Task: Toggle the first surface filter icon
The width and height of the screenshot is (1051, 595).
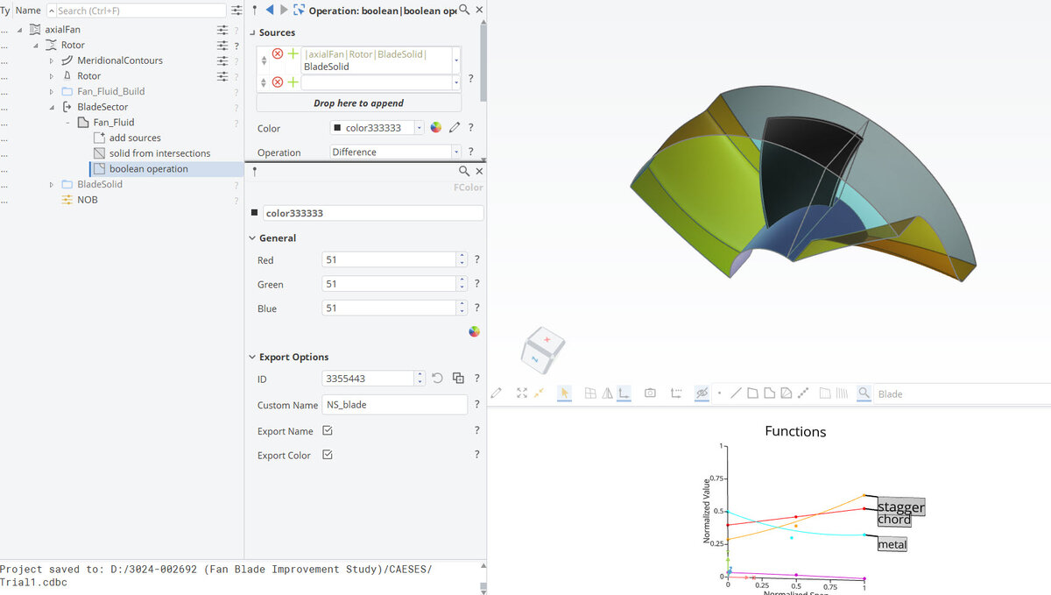Action: click(752, 393)
